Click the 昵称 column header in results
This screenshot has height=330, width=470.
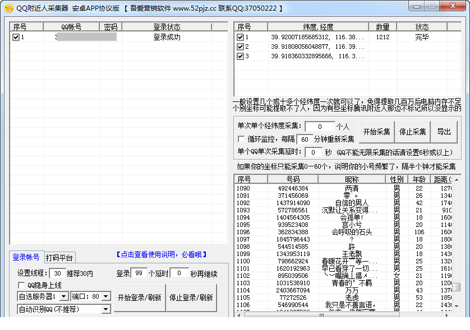coord(352,179)
